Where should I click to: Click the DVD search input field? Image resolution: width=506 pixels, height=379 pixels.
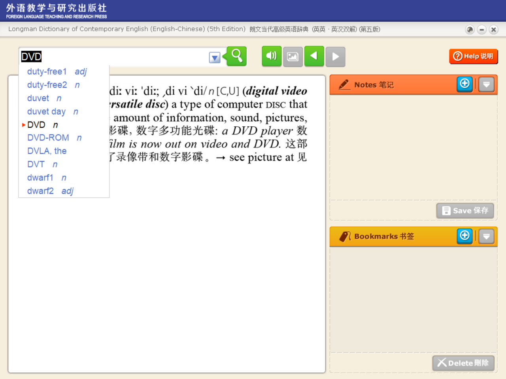point(114,57)
